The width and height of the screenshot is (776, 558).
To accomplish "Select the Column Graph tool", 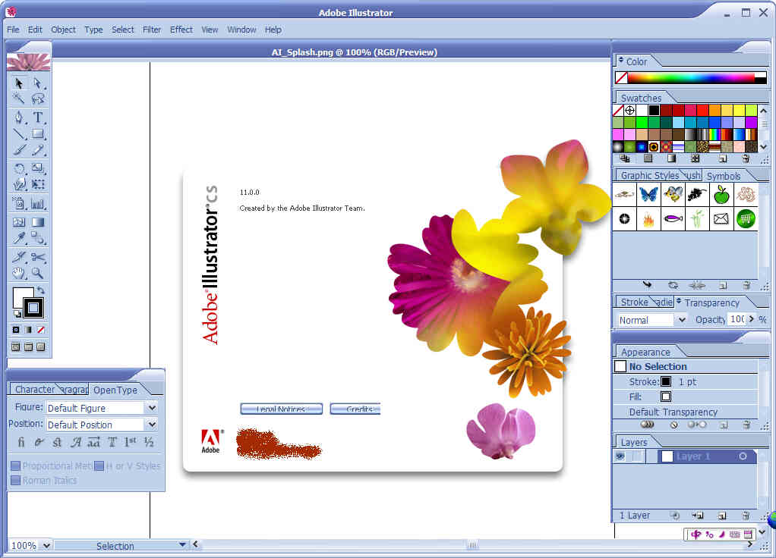I will click(x=38, y=202).
